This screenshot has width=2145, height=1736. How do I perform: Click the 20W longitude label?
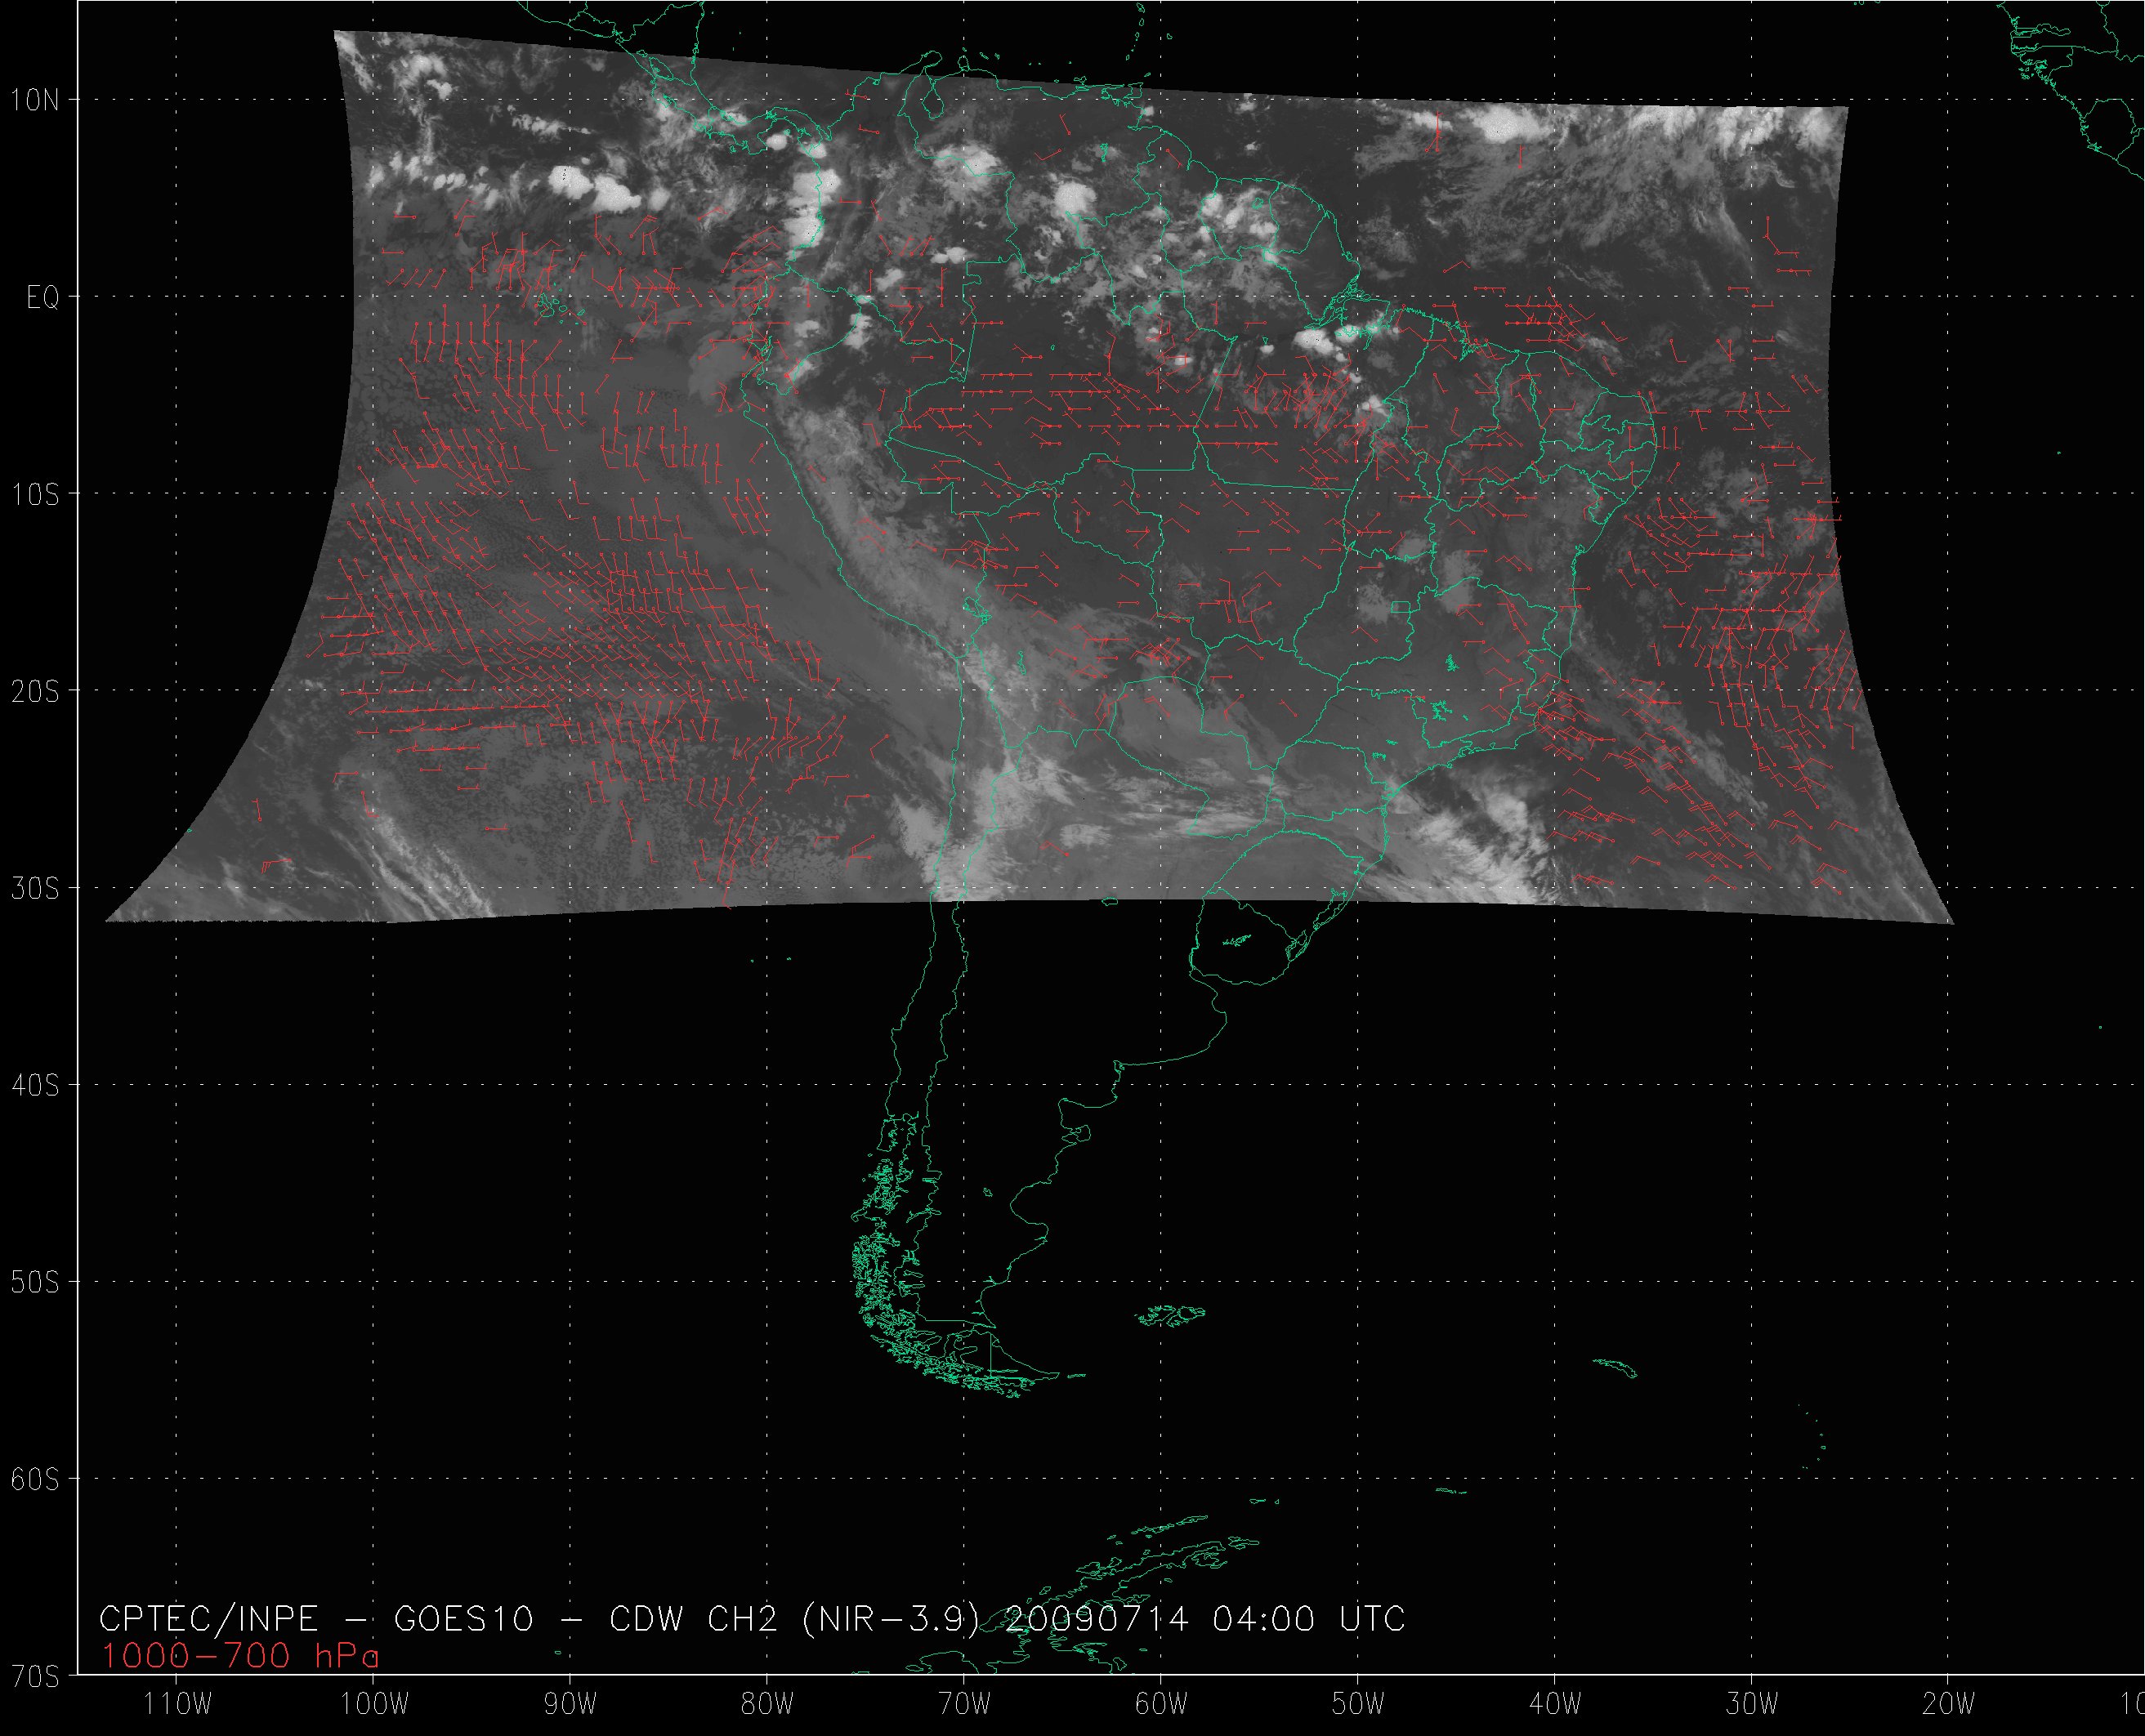(1949, 1704)
